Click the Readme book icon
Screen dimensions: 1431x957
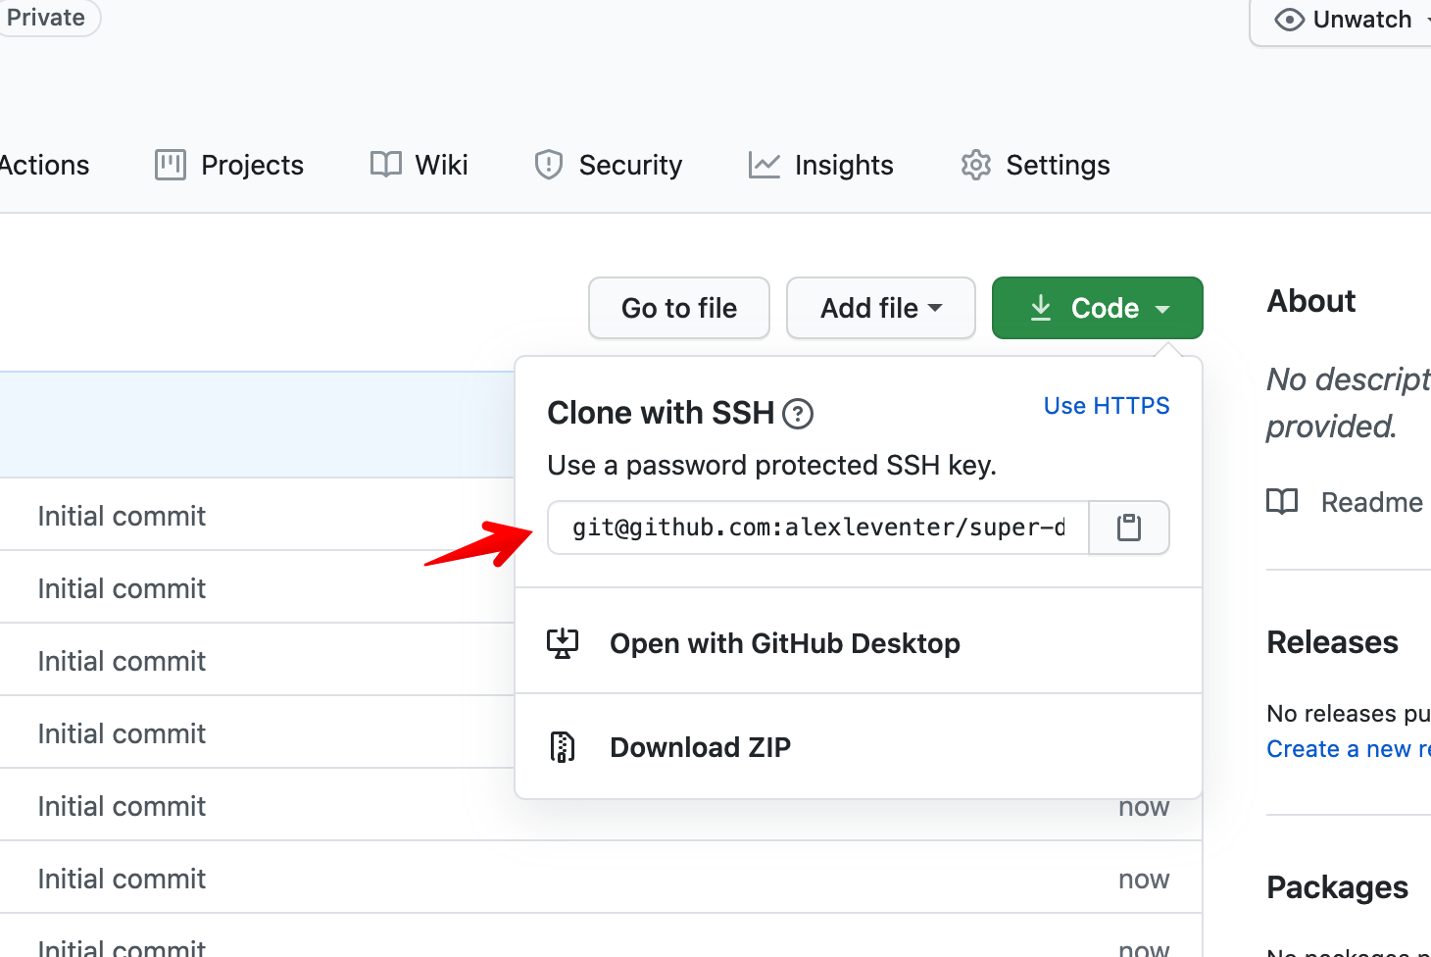[1282, 502]
